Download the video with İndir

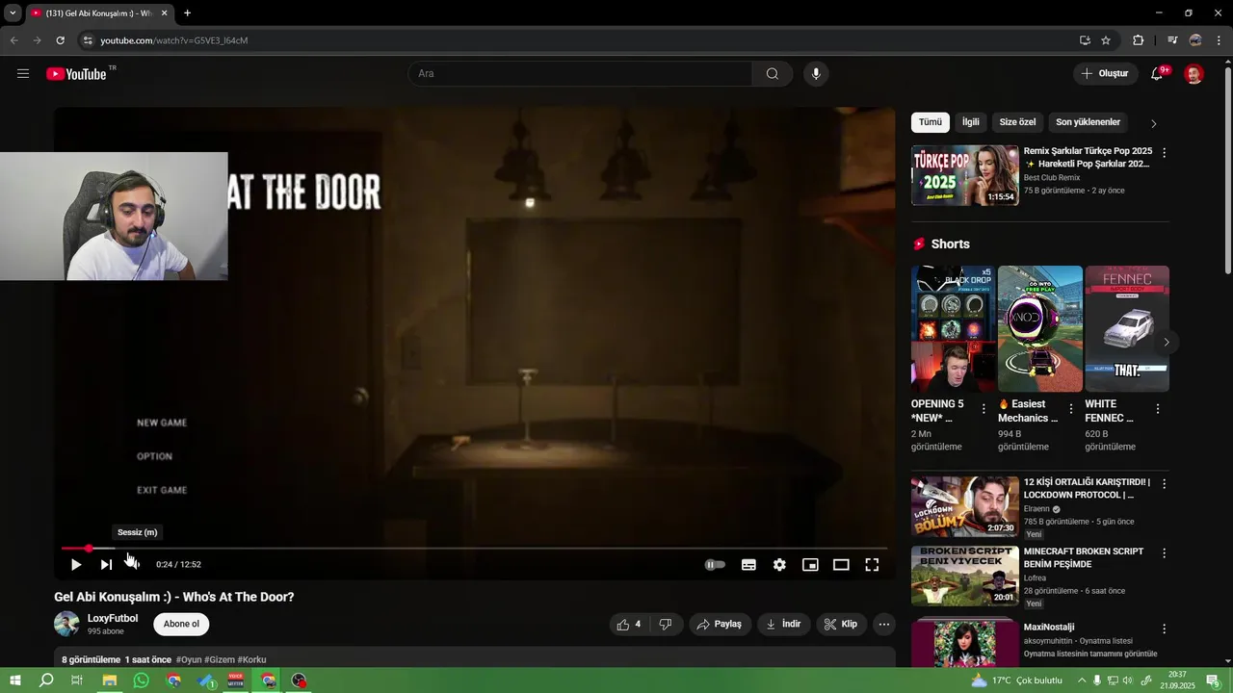pos(783,625)
